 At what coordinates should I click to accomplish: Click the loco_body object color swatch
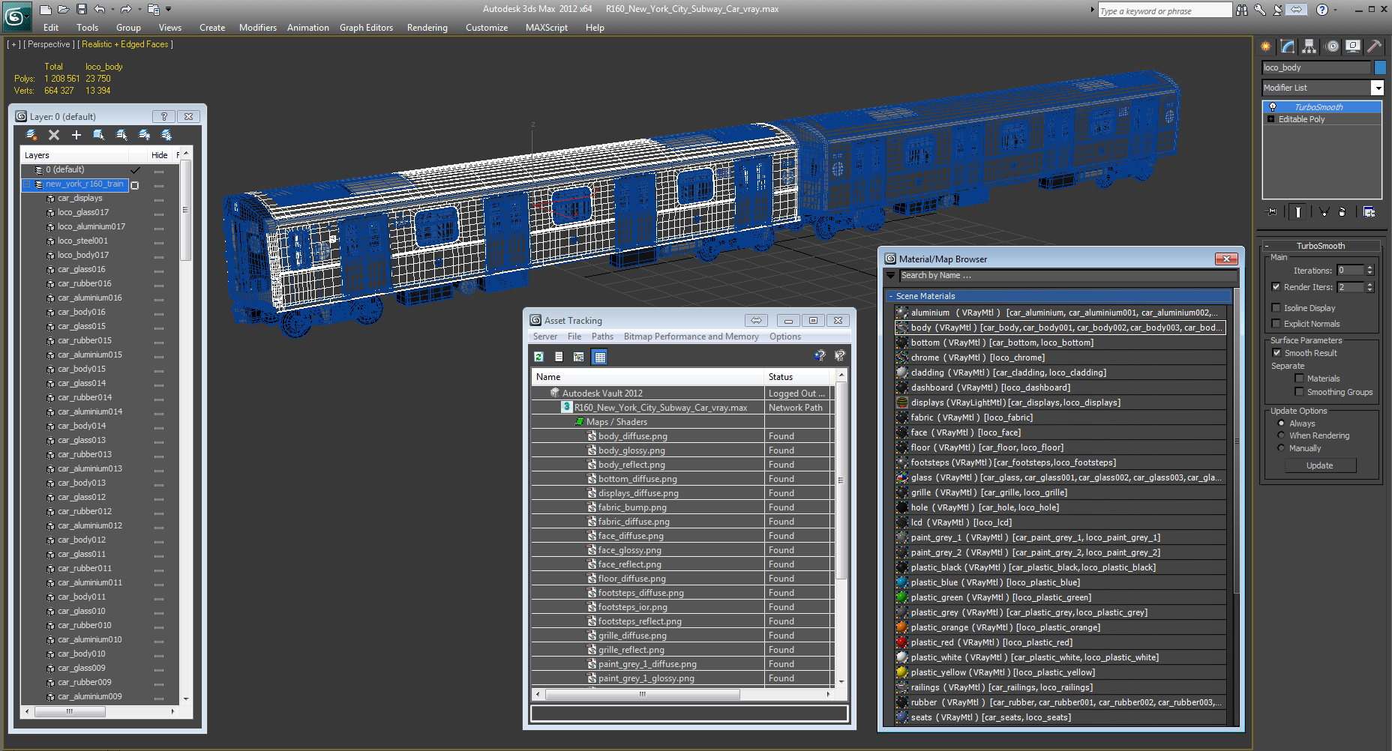click(x=1380, y=67)
